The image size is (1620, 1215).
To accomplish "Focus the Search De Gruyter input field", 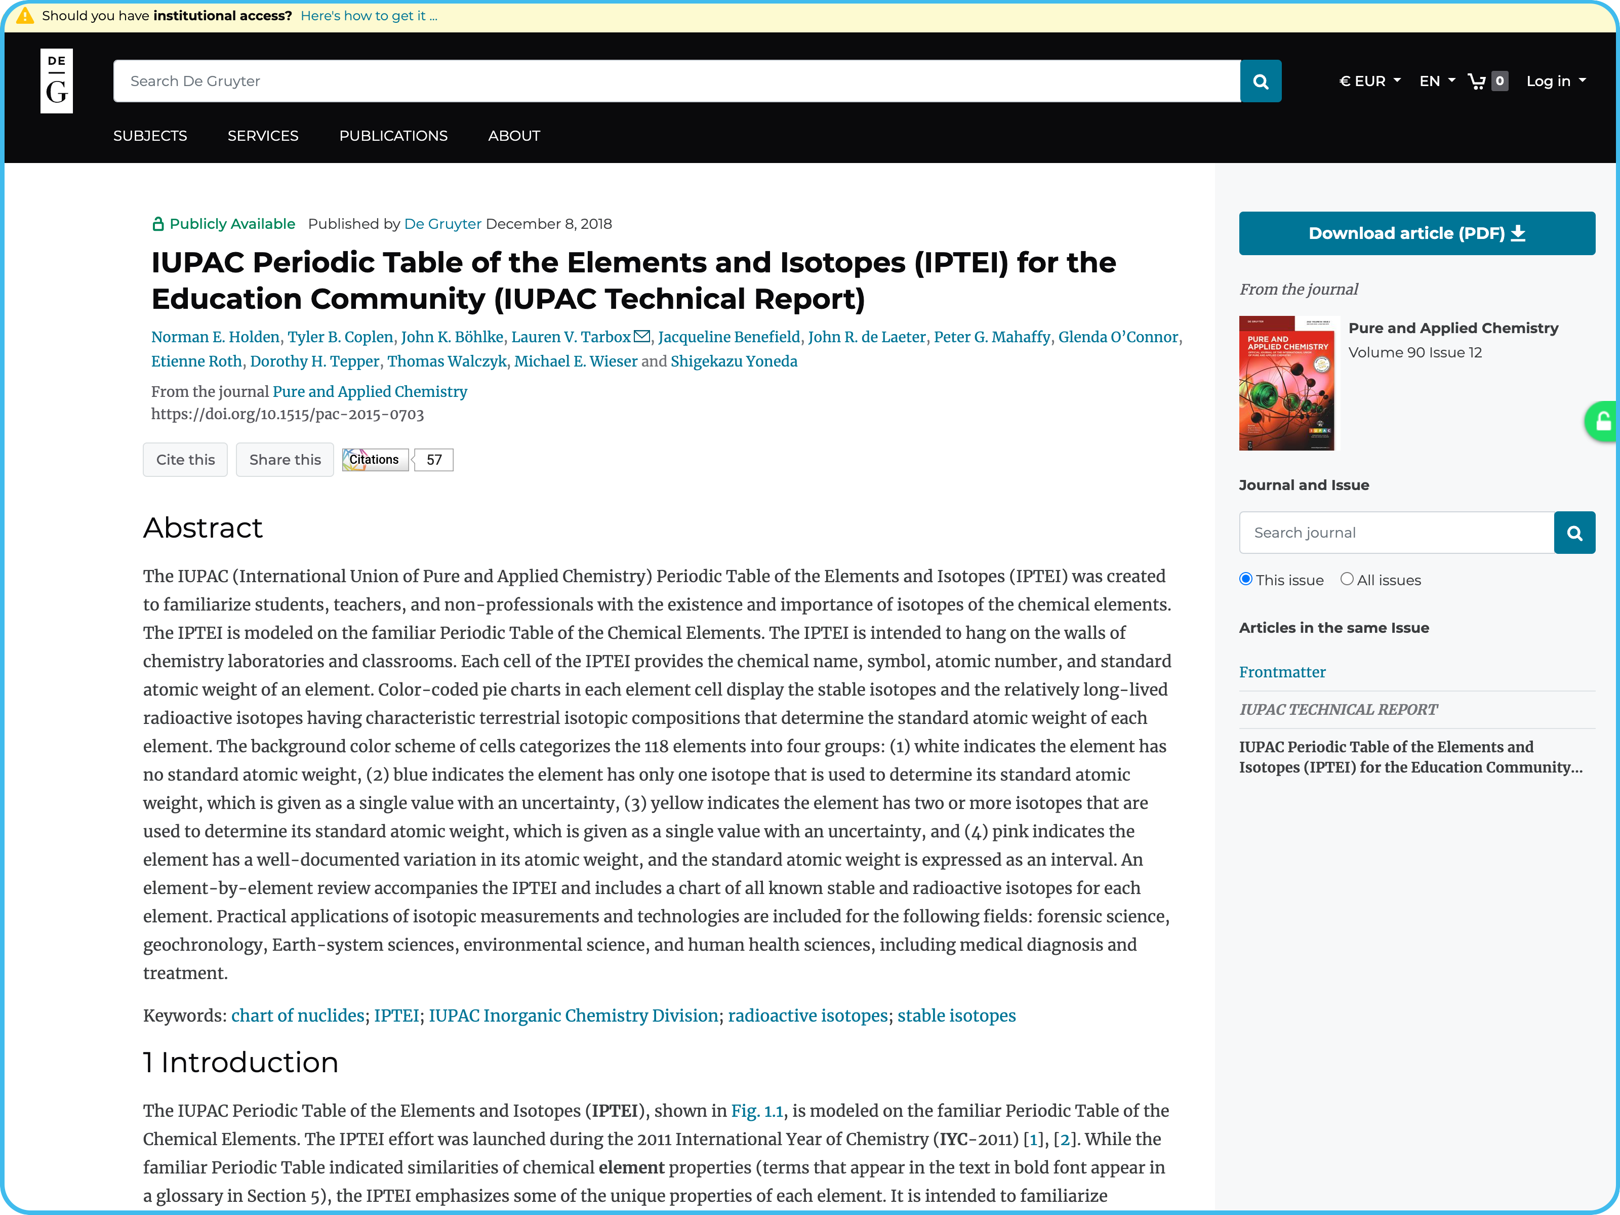I will tap(676, 82).
